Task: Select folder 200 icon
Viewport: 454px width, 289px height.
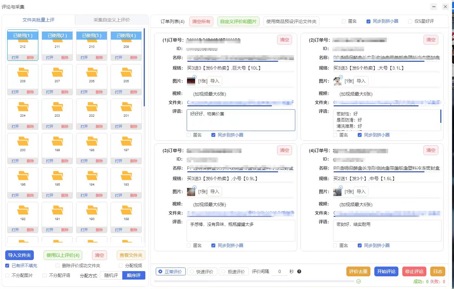Action: (x=23, y=141)
